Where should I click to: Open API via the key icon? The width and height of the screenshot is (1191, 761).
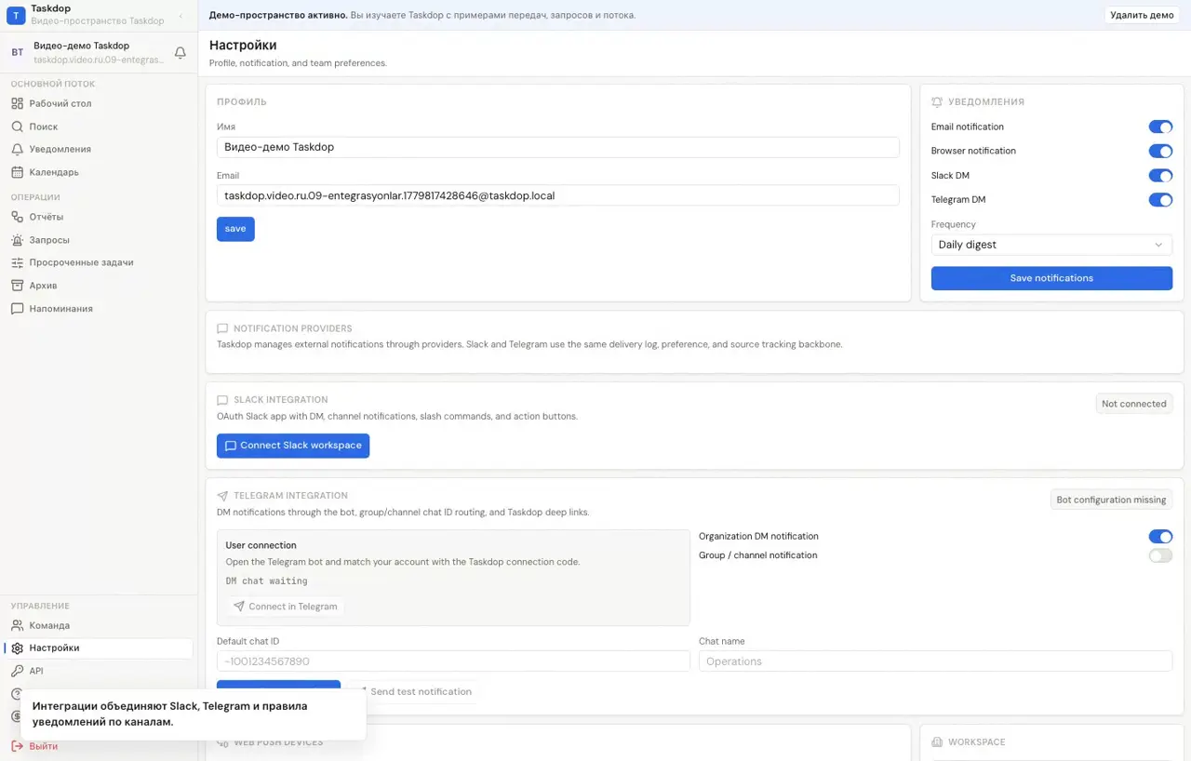coord(17,671)
